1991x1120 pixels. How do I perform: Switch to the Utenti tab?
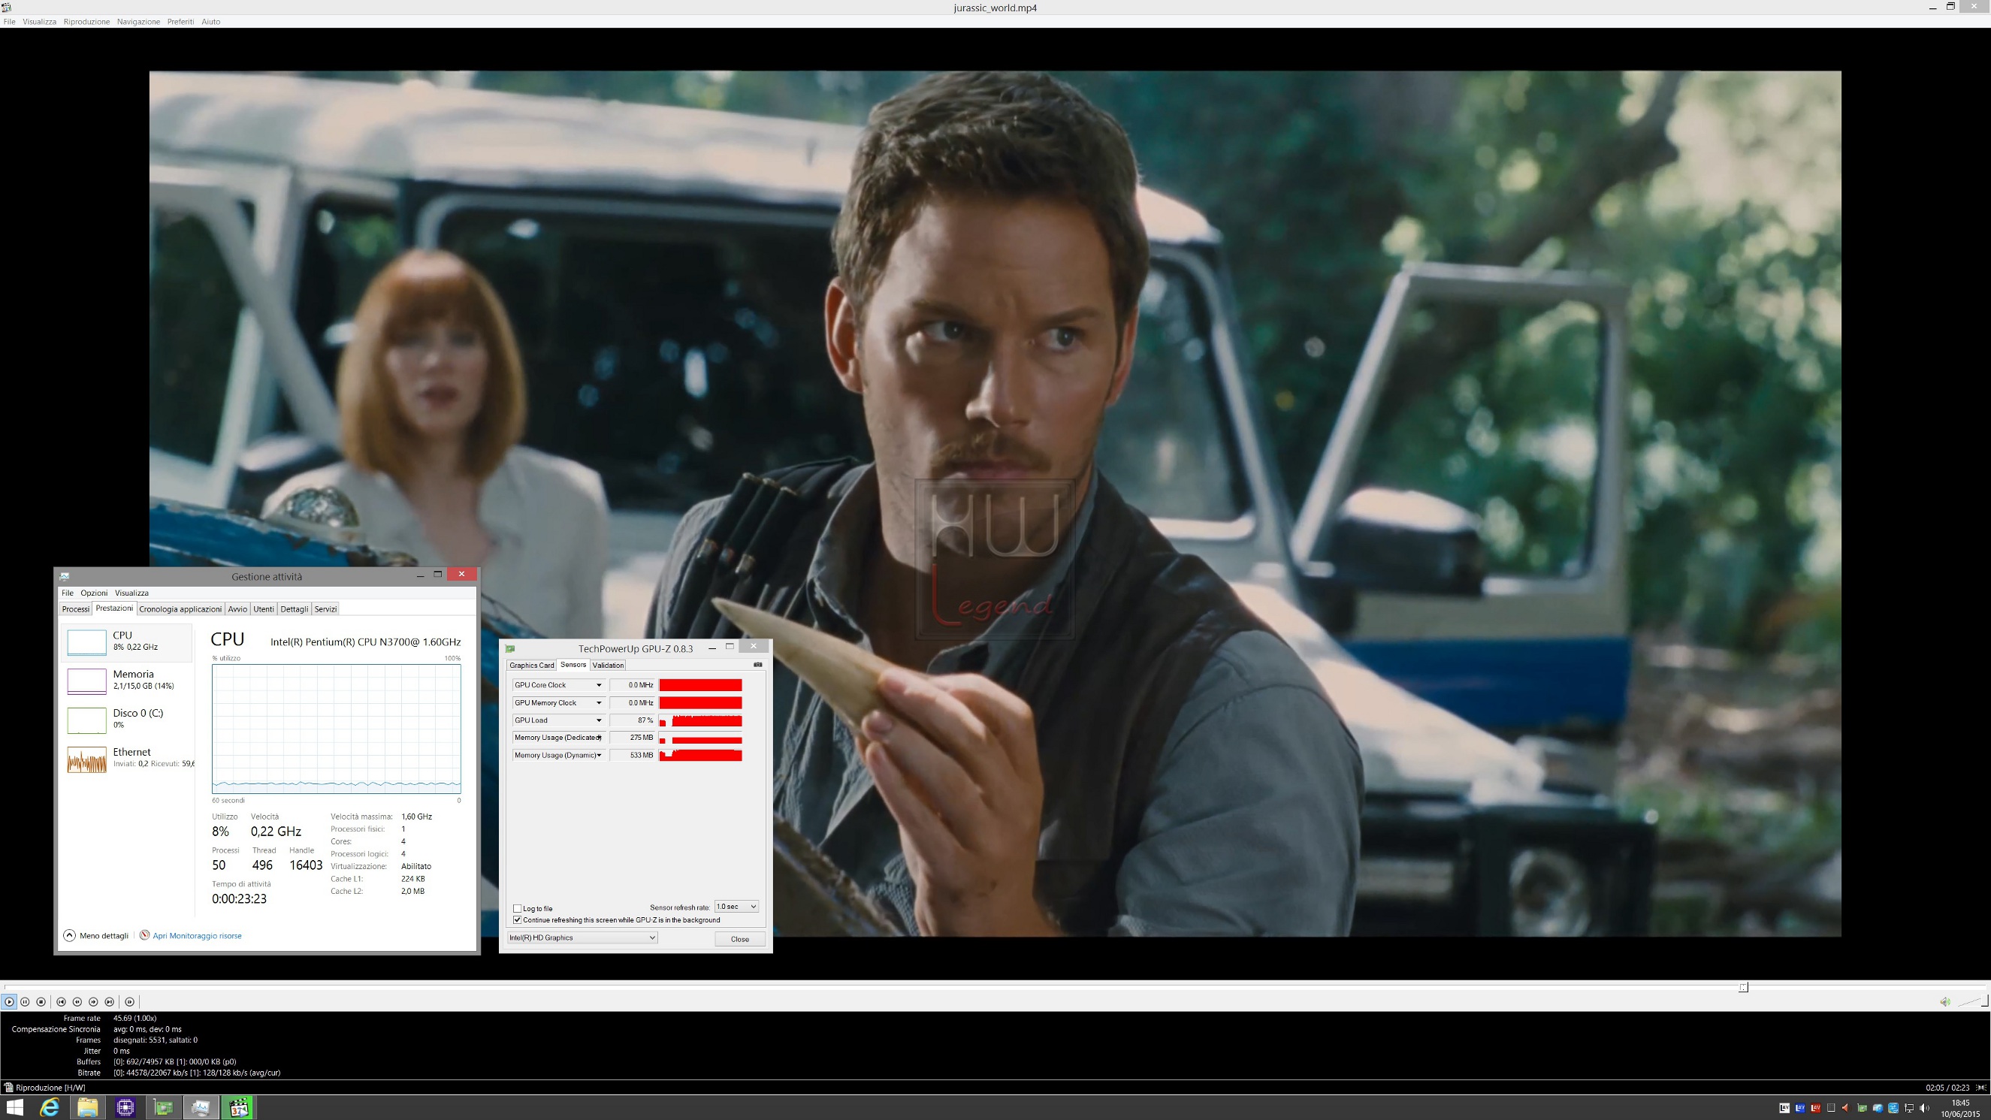click(x=264, y=609)
